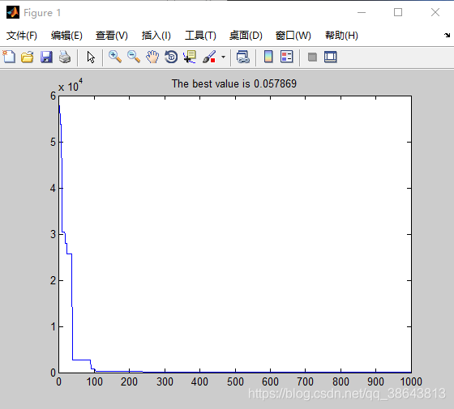Maximize the Figure 1 window

[x=398, y=12]
